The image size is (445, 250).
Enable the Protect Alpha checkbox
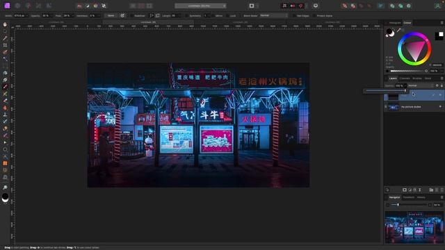point(314,15)
